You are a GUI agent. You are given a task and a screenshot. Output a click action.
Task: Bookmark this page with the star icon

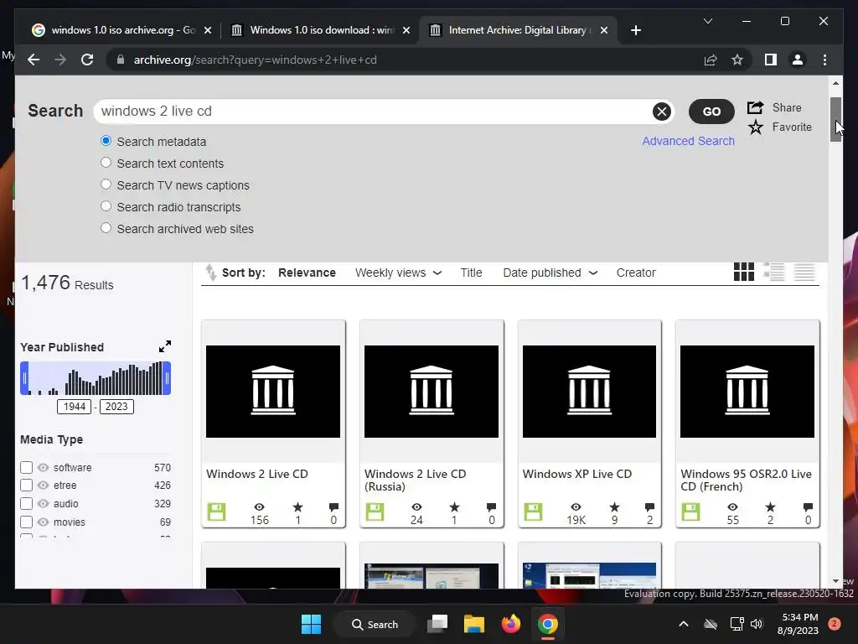(737, 60)
